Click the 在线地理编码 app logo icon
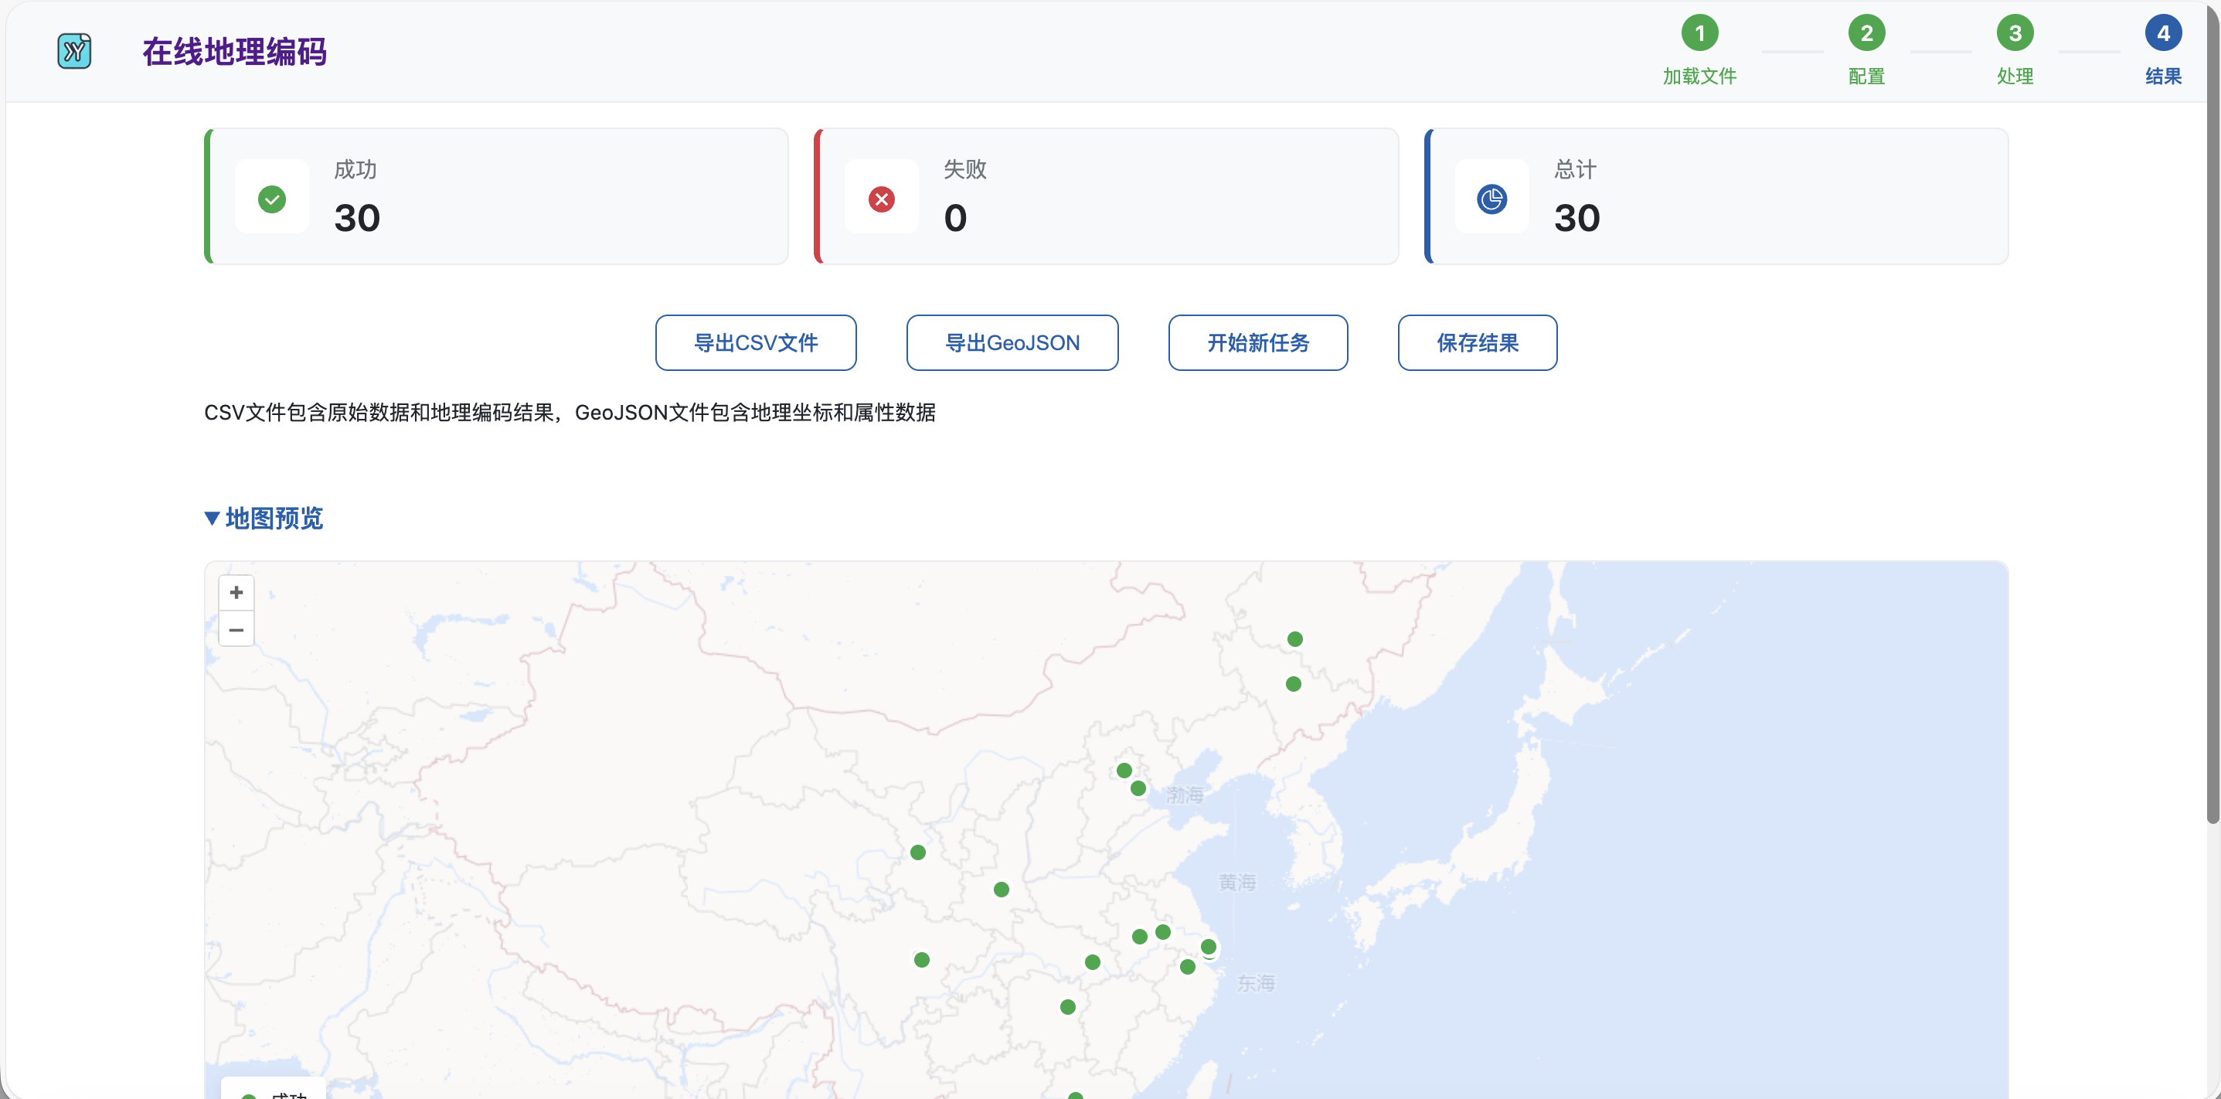 (x=74, y=50)
